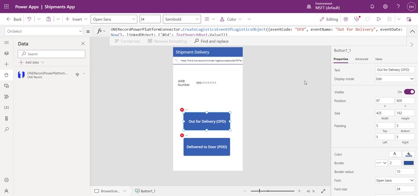418x196 pixels.
Task: Open the BrowseScreen breadcrumb dropdown
Action: tap(124, 191)
